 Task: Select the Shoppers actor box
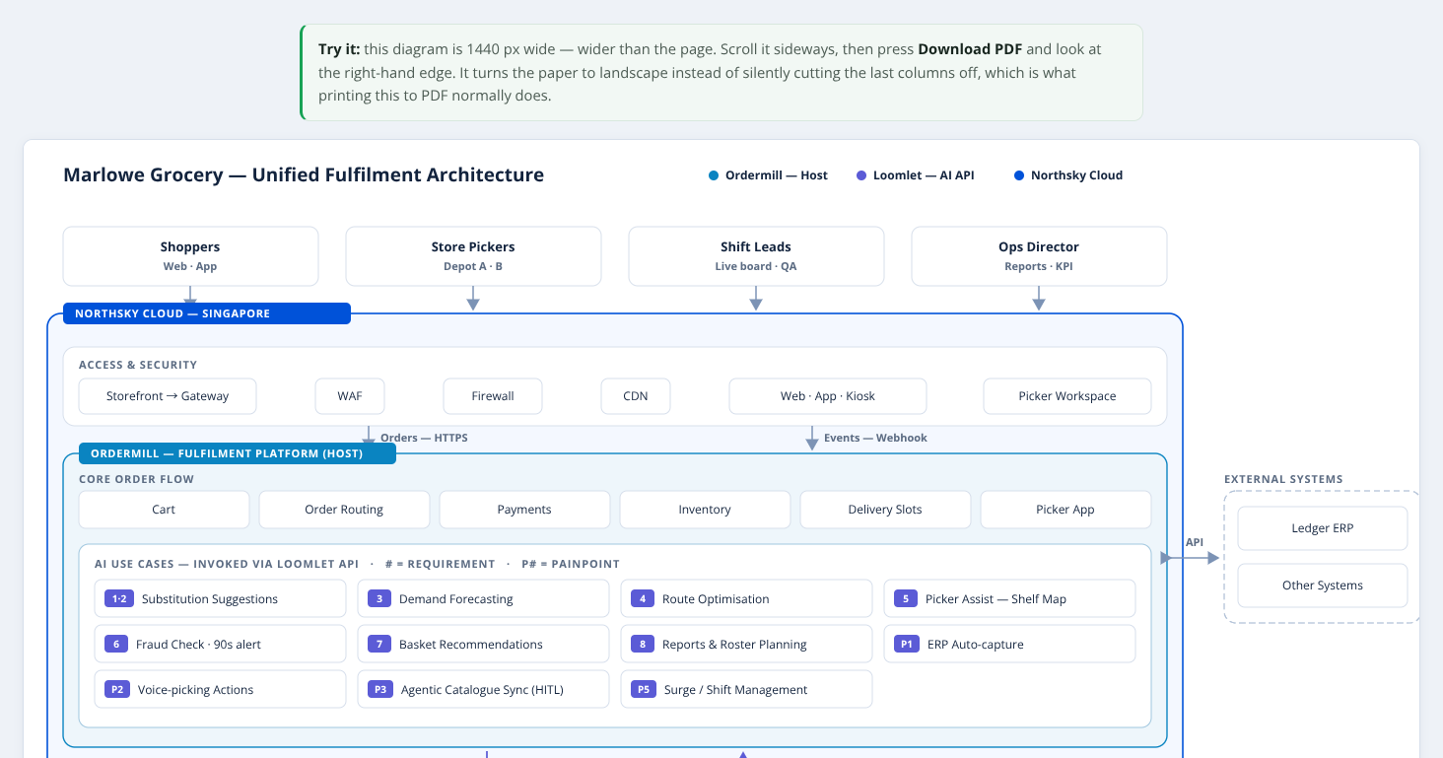pos(190,256)
